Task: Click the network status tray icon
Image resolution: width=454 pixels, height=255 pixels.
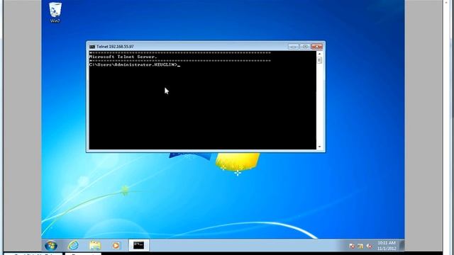Action: pos(360,246)
